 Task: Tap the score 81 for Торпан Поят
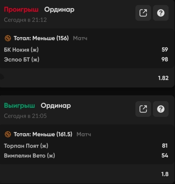point(165,146)
